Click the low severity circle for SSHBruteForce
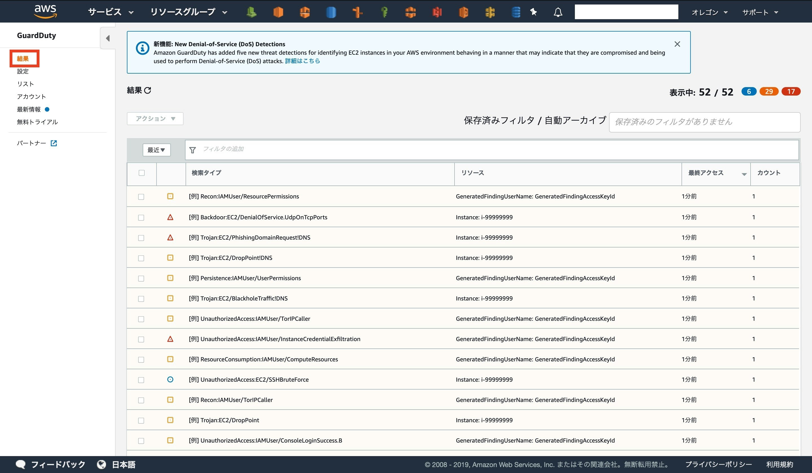The width and height of the screenshot is (812, 473). [170, 380]
